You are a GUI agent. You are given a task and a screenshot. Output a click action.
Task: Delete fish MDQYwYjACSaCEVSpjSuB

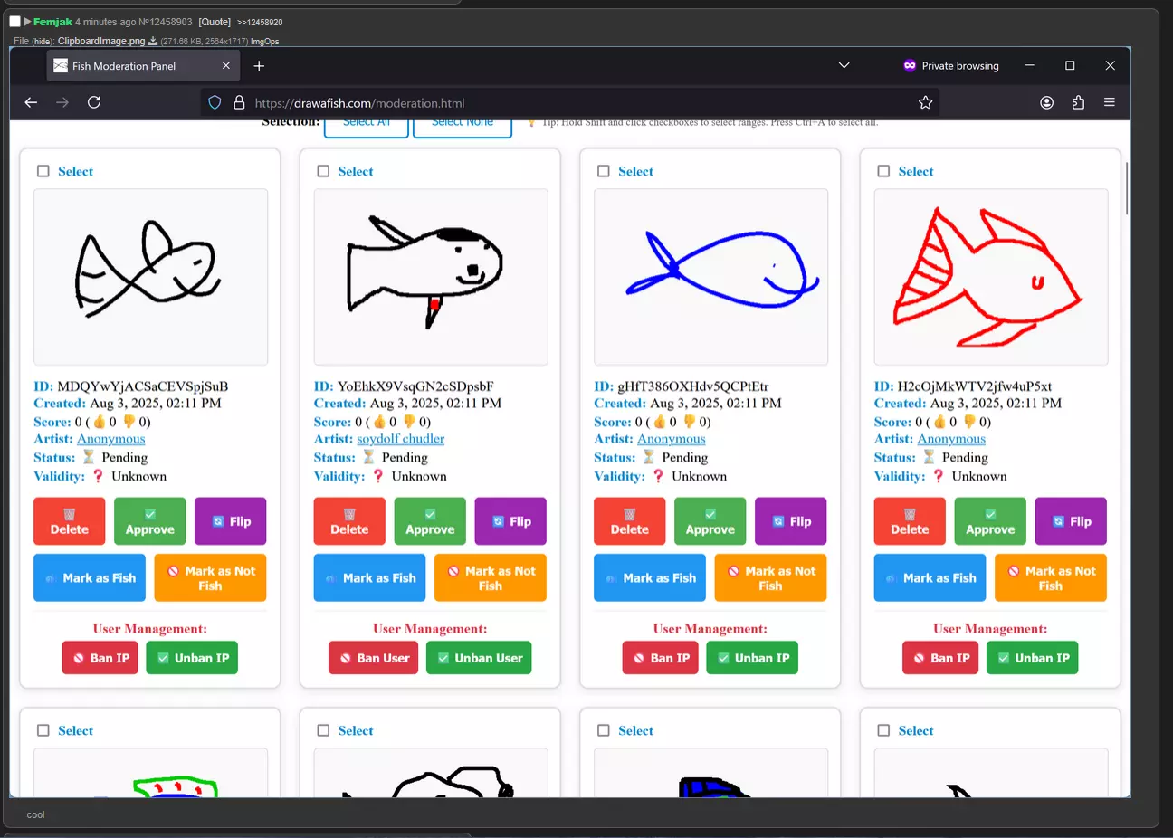(70, 521)
